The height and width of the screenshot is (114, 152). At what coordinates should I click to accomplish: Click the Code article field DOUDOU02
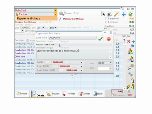[73, 38]
